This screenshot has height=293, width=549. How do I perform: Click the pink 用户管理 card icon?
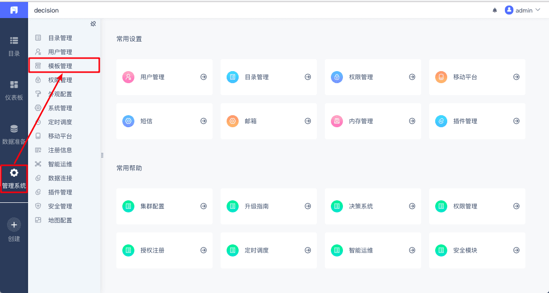tap(128, 77)
